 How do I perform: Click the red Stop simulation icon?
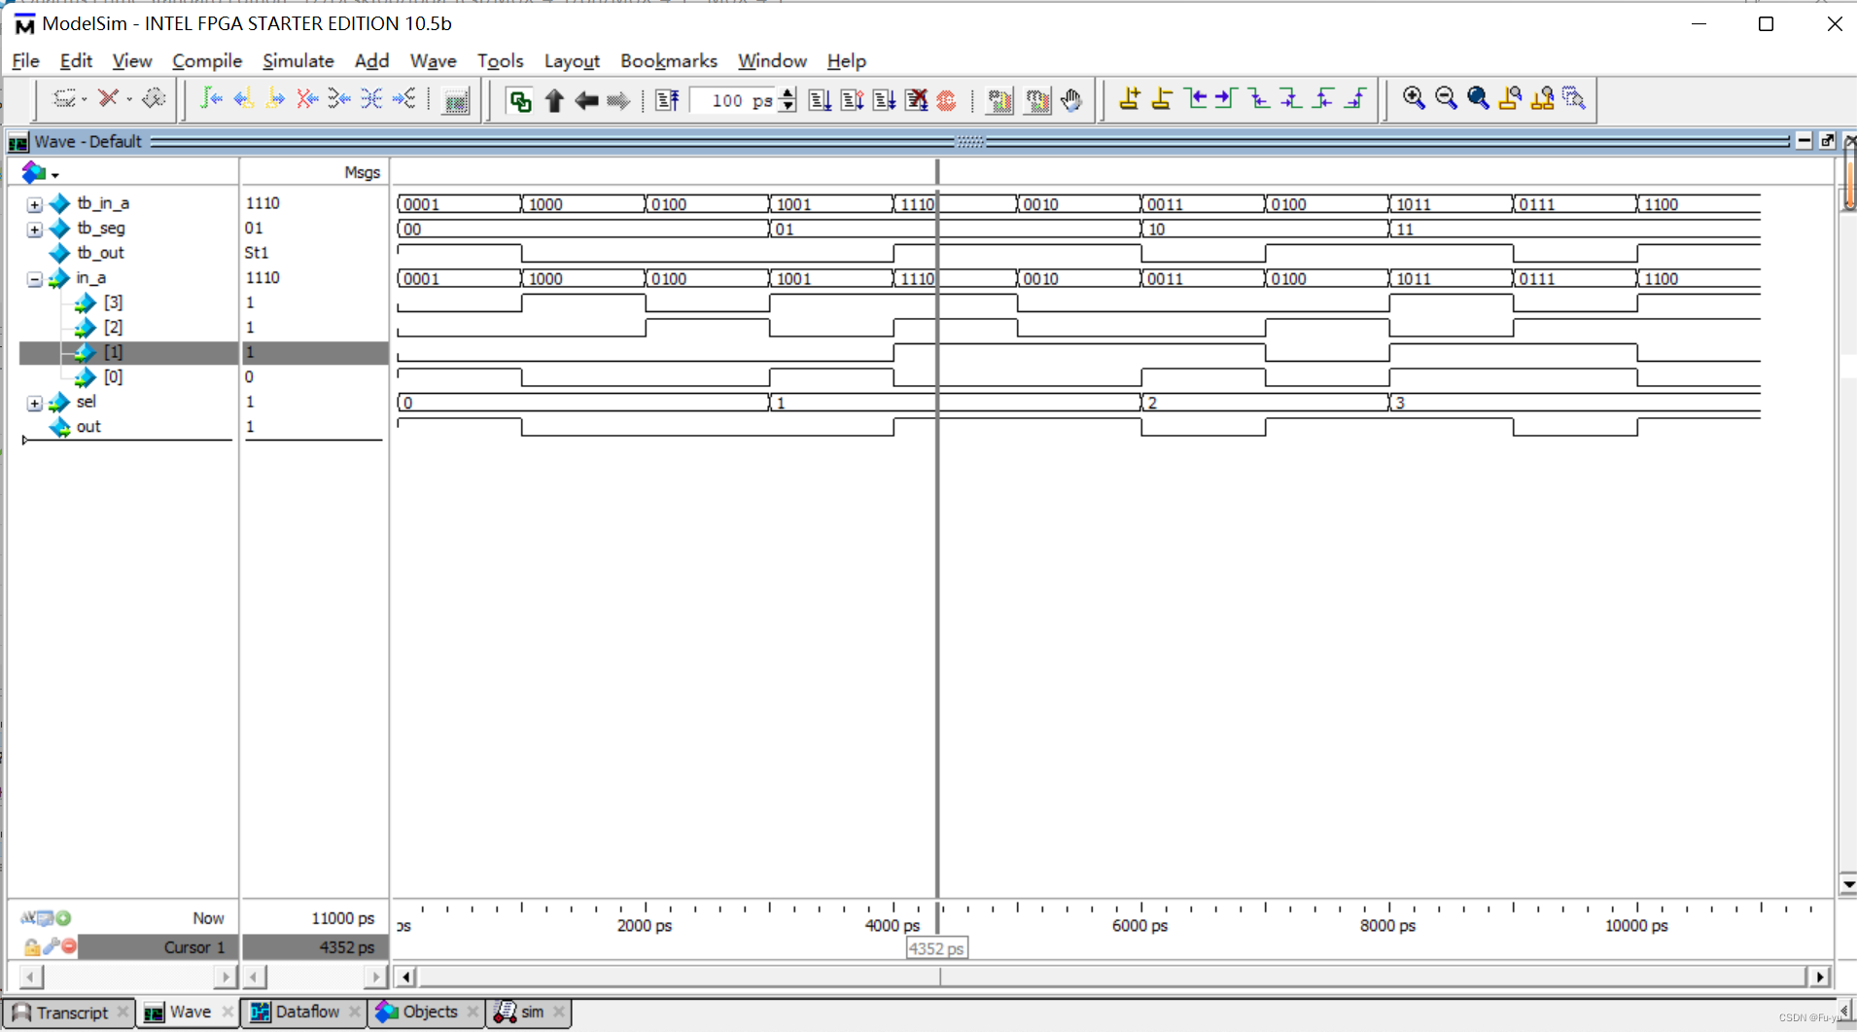pyautogui.click(x=947, y=100)
